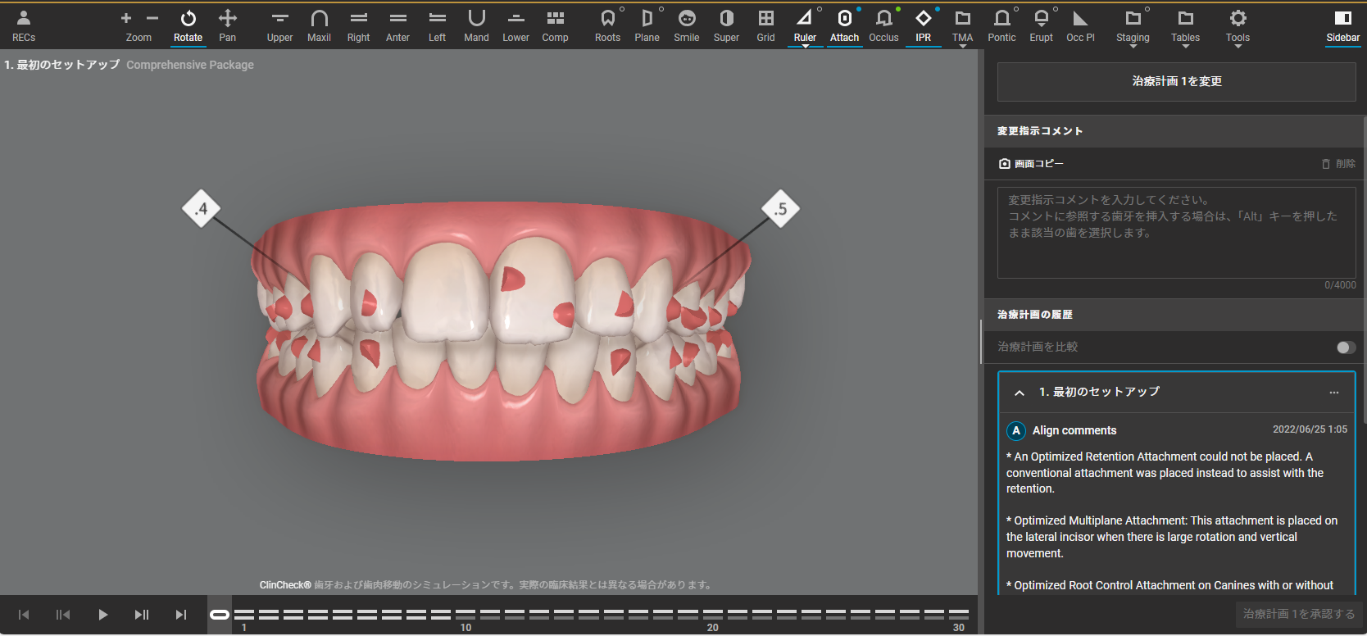Focus the 変更指示コメント text area
Viewport: 1367px width, 636px height.
[1176, 233]
